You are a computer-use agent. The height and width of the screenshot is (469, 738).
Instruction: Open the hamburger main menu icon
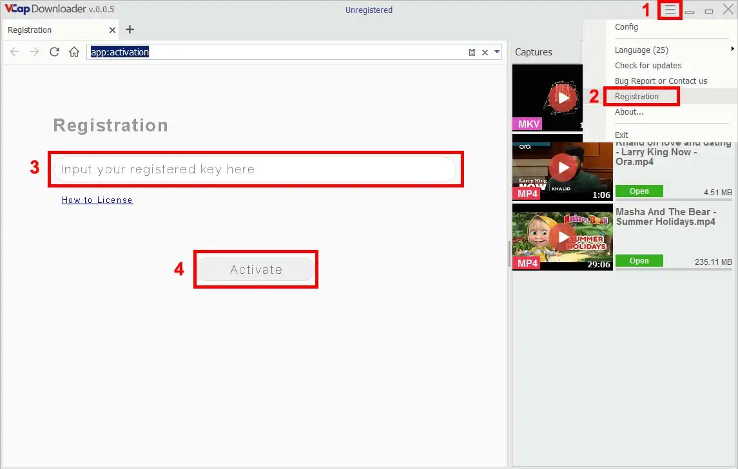tap(670, 10)
